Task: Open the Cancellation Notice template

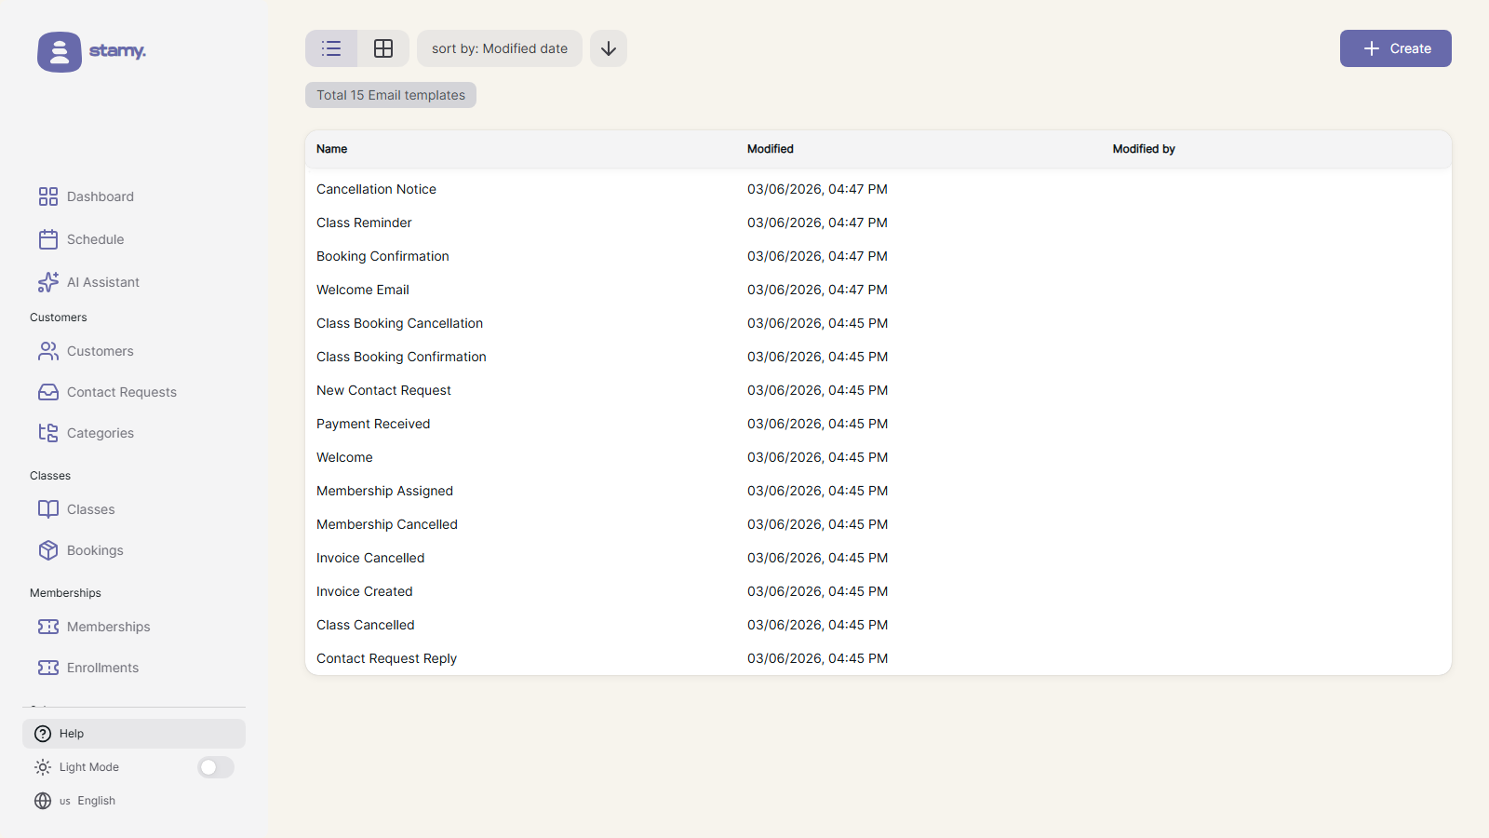Action: pos(376,189)
